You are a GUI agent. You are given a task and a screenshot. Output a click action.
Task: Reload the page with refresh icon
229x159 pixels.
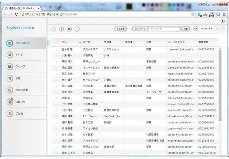point(17,14)
